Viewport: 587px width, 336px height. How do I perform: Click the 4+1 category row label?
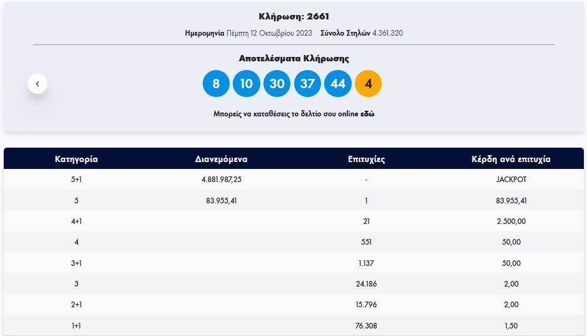[76, 221]
